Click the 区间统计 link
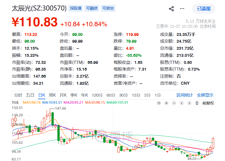This screenshot has width=225, height=161. click(185, 95)
